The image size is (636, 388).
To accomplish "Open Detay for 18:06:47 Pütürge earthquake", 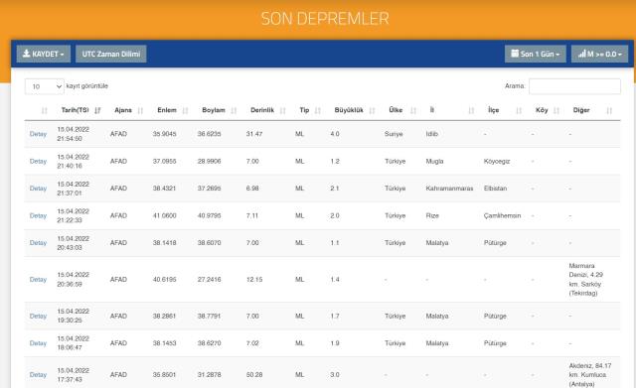I will [x=38, y=343].
